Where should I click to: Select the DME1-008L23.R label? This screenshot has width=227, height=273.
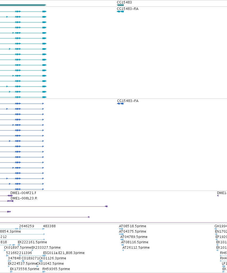point(24,198)
